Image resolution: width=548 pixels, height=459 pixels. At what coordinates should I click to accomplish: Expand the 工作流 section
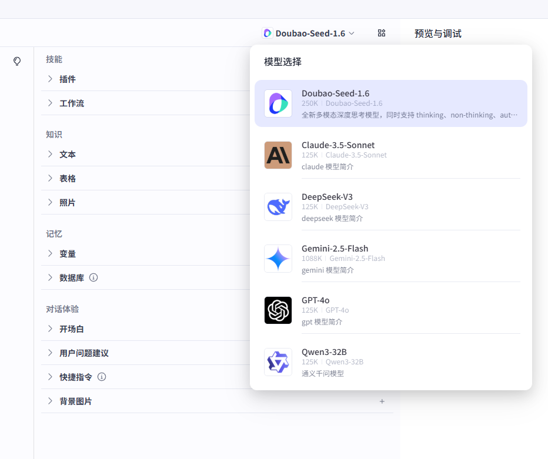50,103
